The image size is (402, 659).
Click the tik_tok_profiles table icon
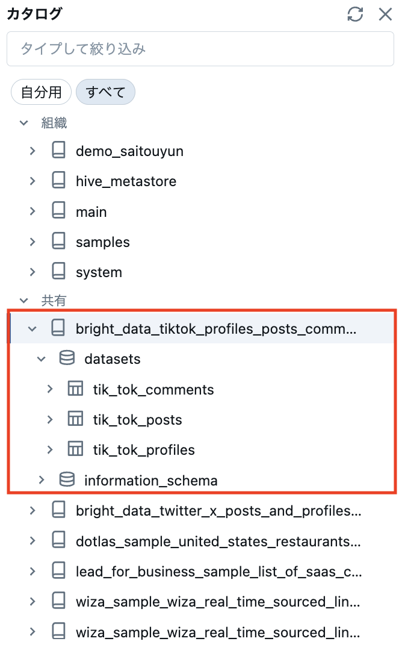click(76, 449)
